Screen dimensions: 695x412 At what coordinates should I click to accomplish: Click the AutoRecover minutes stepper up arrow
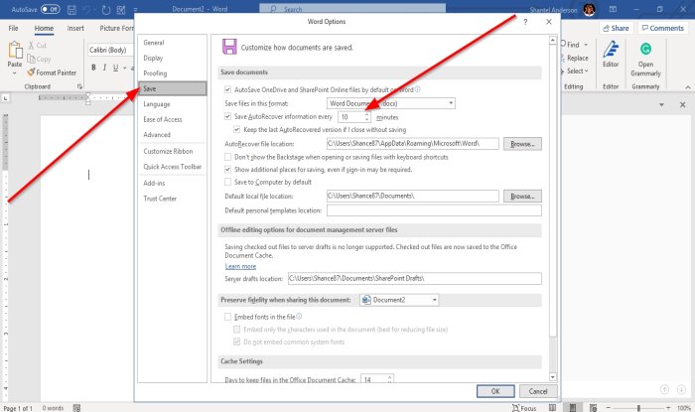366,114
